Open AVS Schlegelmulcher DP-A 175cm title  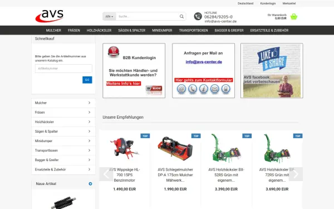pos(175,175)
